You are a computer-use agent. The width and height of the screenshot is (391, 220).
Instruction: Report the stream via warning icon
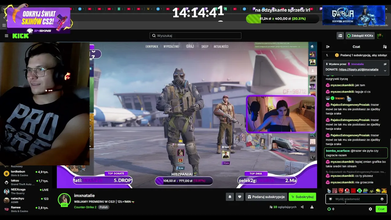pos(312,207)
